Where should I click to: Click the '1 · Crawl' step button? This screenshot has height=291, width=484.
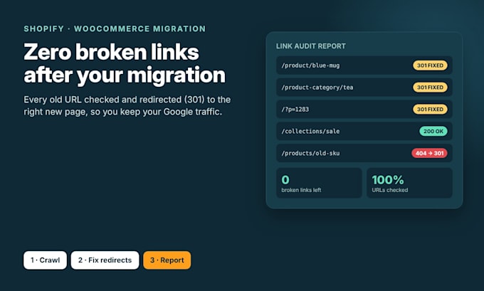[x=45, y=260]
